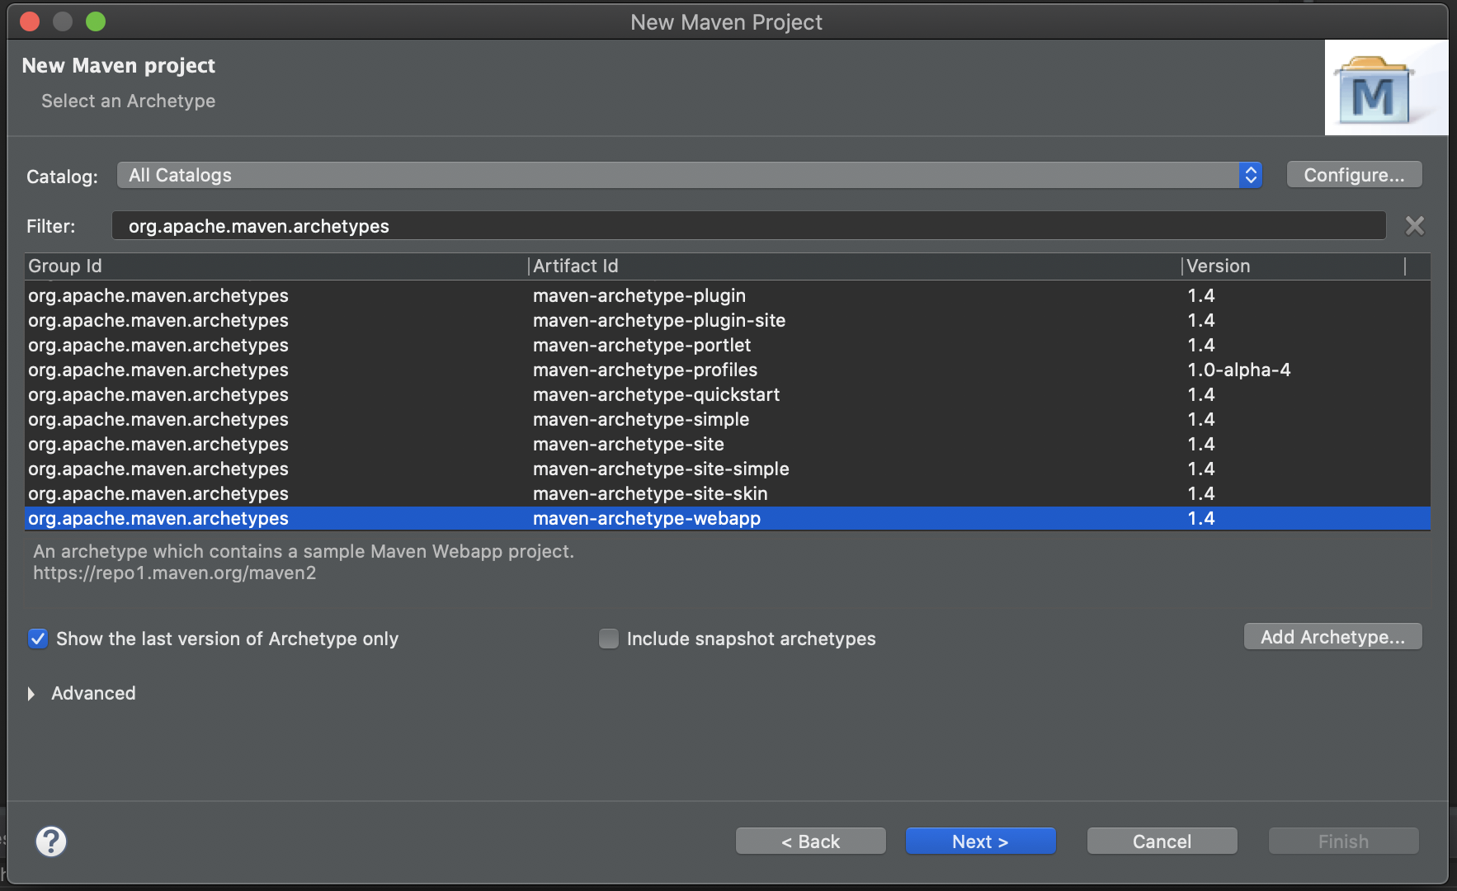Click the help question mark icon

tap(51, 841)
